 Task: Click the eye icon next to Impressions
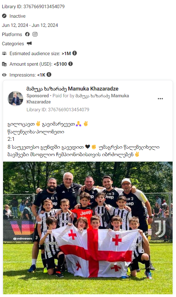[4, 75]
